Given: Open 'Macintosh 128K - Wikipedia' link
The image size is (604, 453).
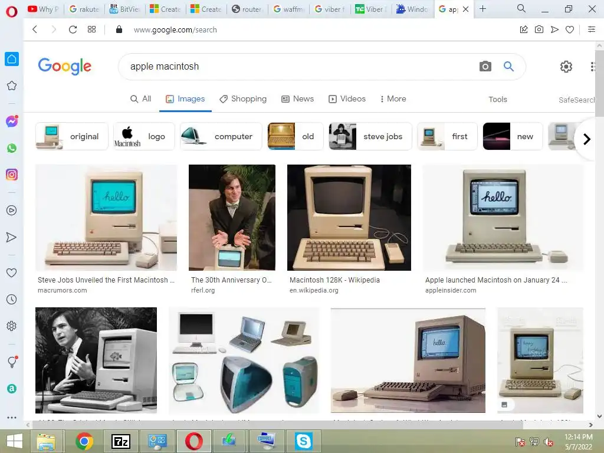Looking at the screenshot, I should [x=334, y=280].
